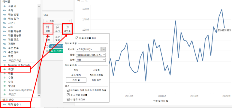Open the 맞춤 alignment dropdown
The image size is (232, 108).
pos(91,60)
